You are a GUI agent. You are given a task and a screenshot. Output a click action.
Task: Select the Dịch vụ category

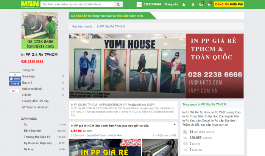[x=29, y=150]
